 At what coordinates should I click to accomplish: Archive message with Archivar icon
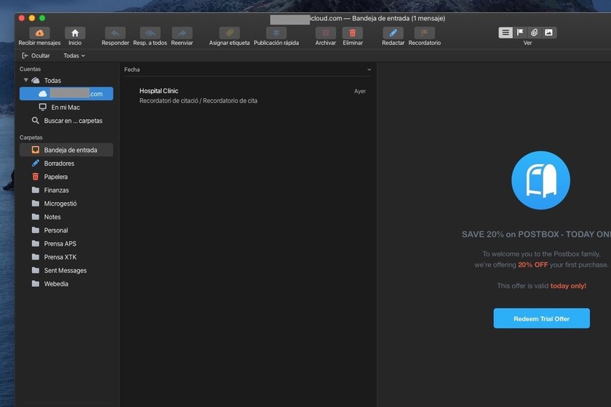tap(325, 33)
